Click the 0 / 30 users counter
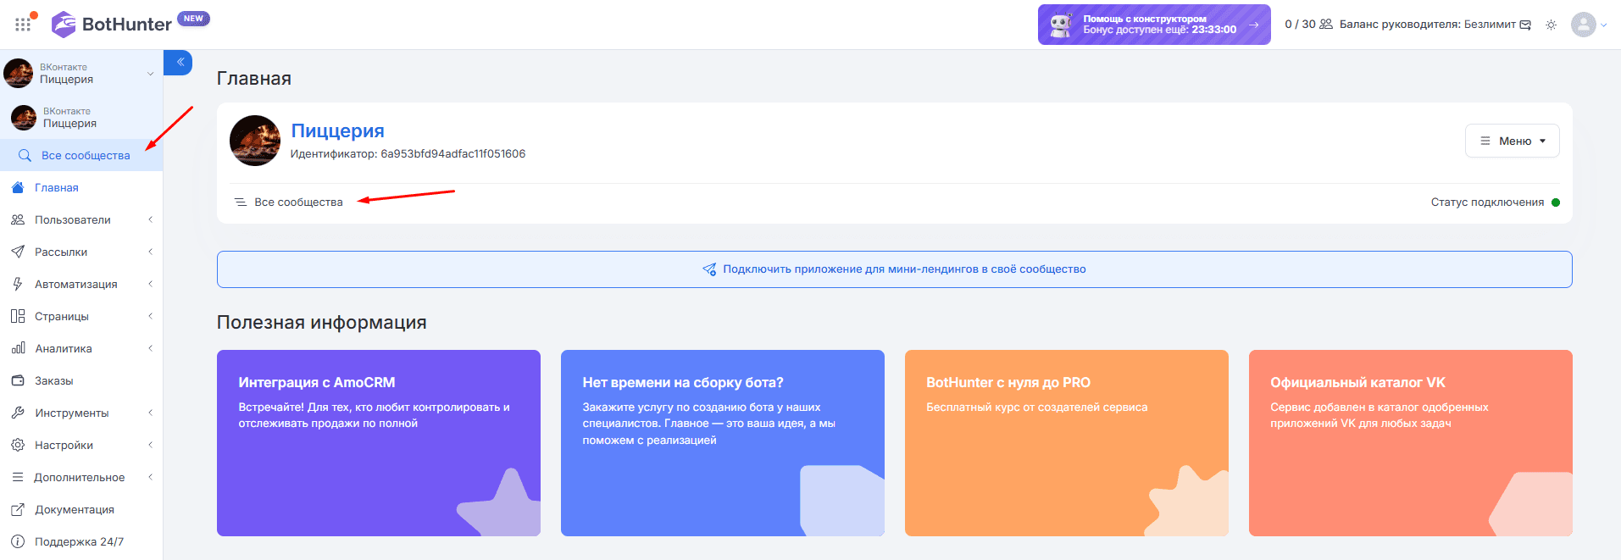Screen dimensions: 1621x560 [x=1308, y=25]
